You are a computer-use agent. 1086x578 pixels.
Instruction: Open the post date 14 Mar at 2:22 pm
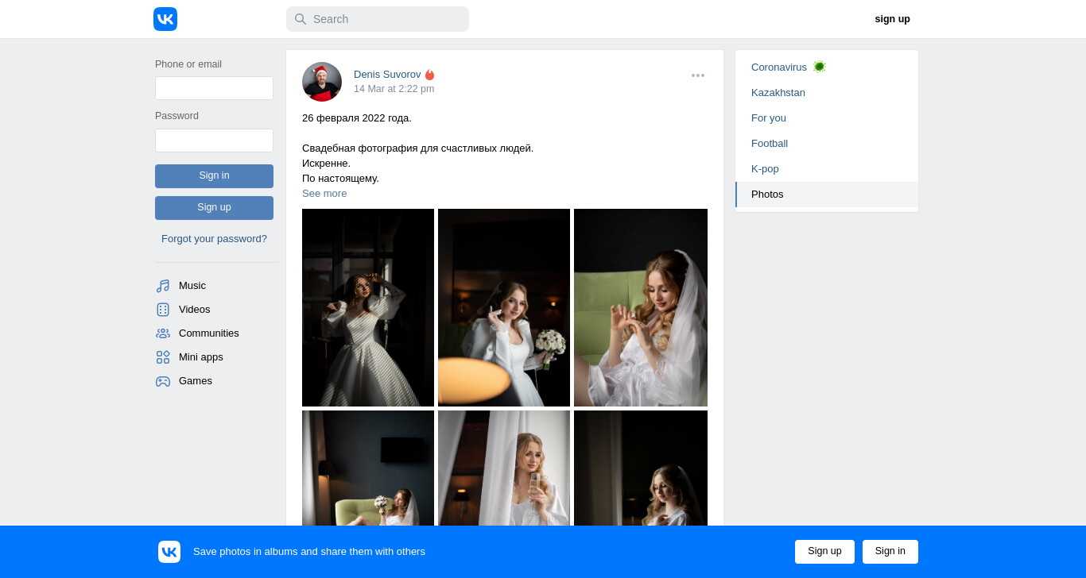pyautogui.click(x=394, y=89)
